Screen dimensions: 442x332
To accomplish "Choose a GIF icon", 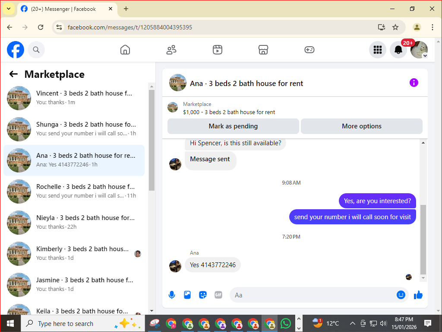I will pos(218,295).
